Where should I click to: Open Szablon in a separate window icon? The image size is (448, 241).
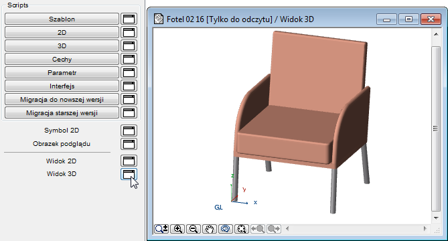click(x=129, y=19)
